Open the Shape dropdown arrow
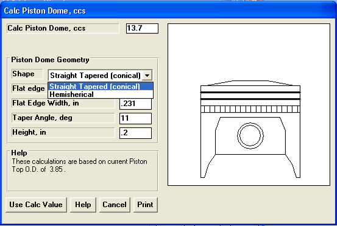The width and height of the screenshot is (337, 226). click(147, 76)
